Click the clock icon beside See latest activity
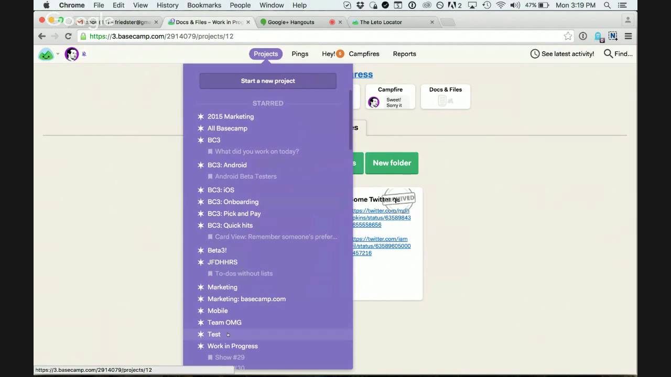 tap(535, 54)
